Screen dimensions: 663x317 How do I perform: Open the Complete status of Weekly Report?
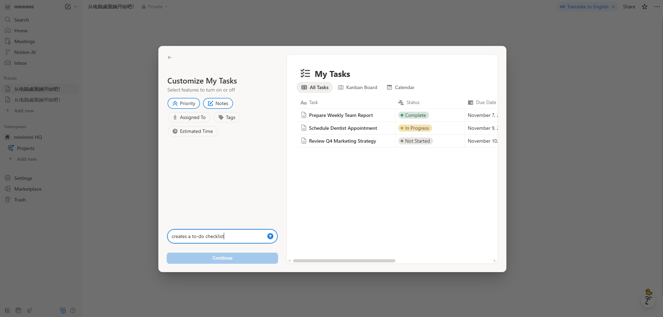413,115
